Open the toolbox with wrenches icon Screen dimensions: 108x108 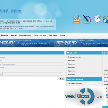pyautogui.click(x=76, y=19)
